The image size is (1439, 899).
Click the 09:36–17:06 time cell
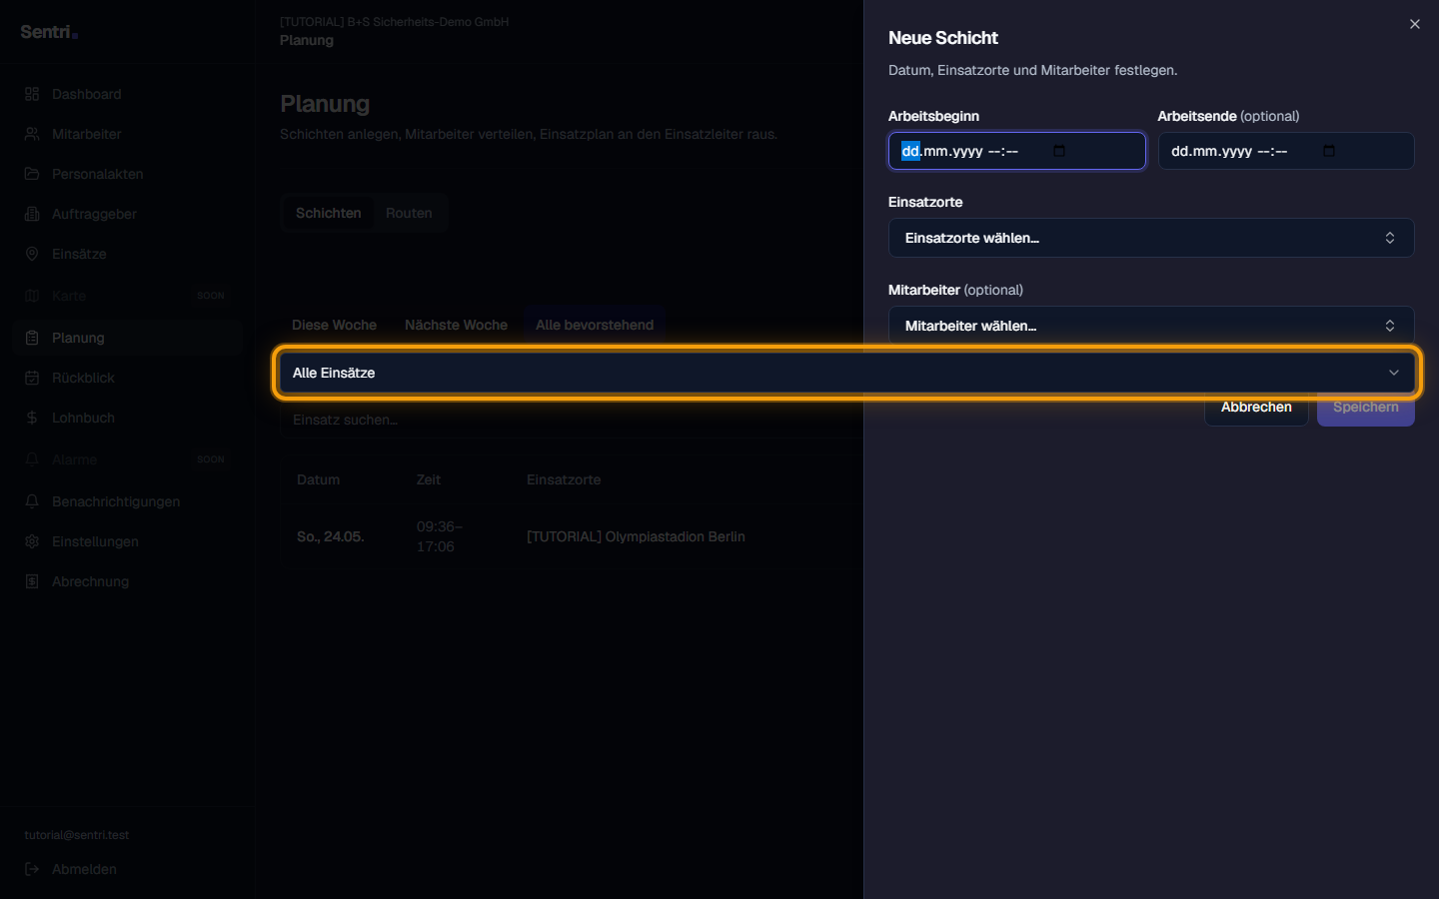[440, 536]
